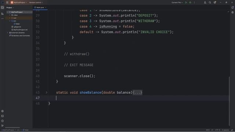Change 4 spaces indent setting

pos(225,130)
